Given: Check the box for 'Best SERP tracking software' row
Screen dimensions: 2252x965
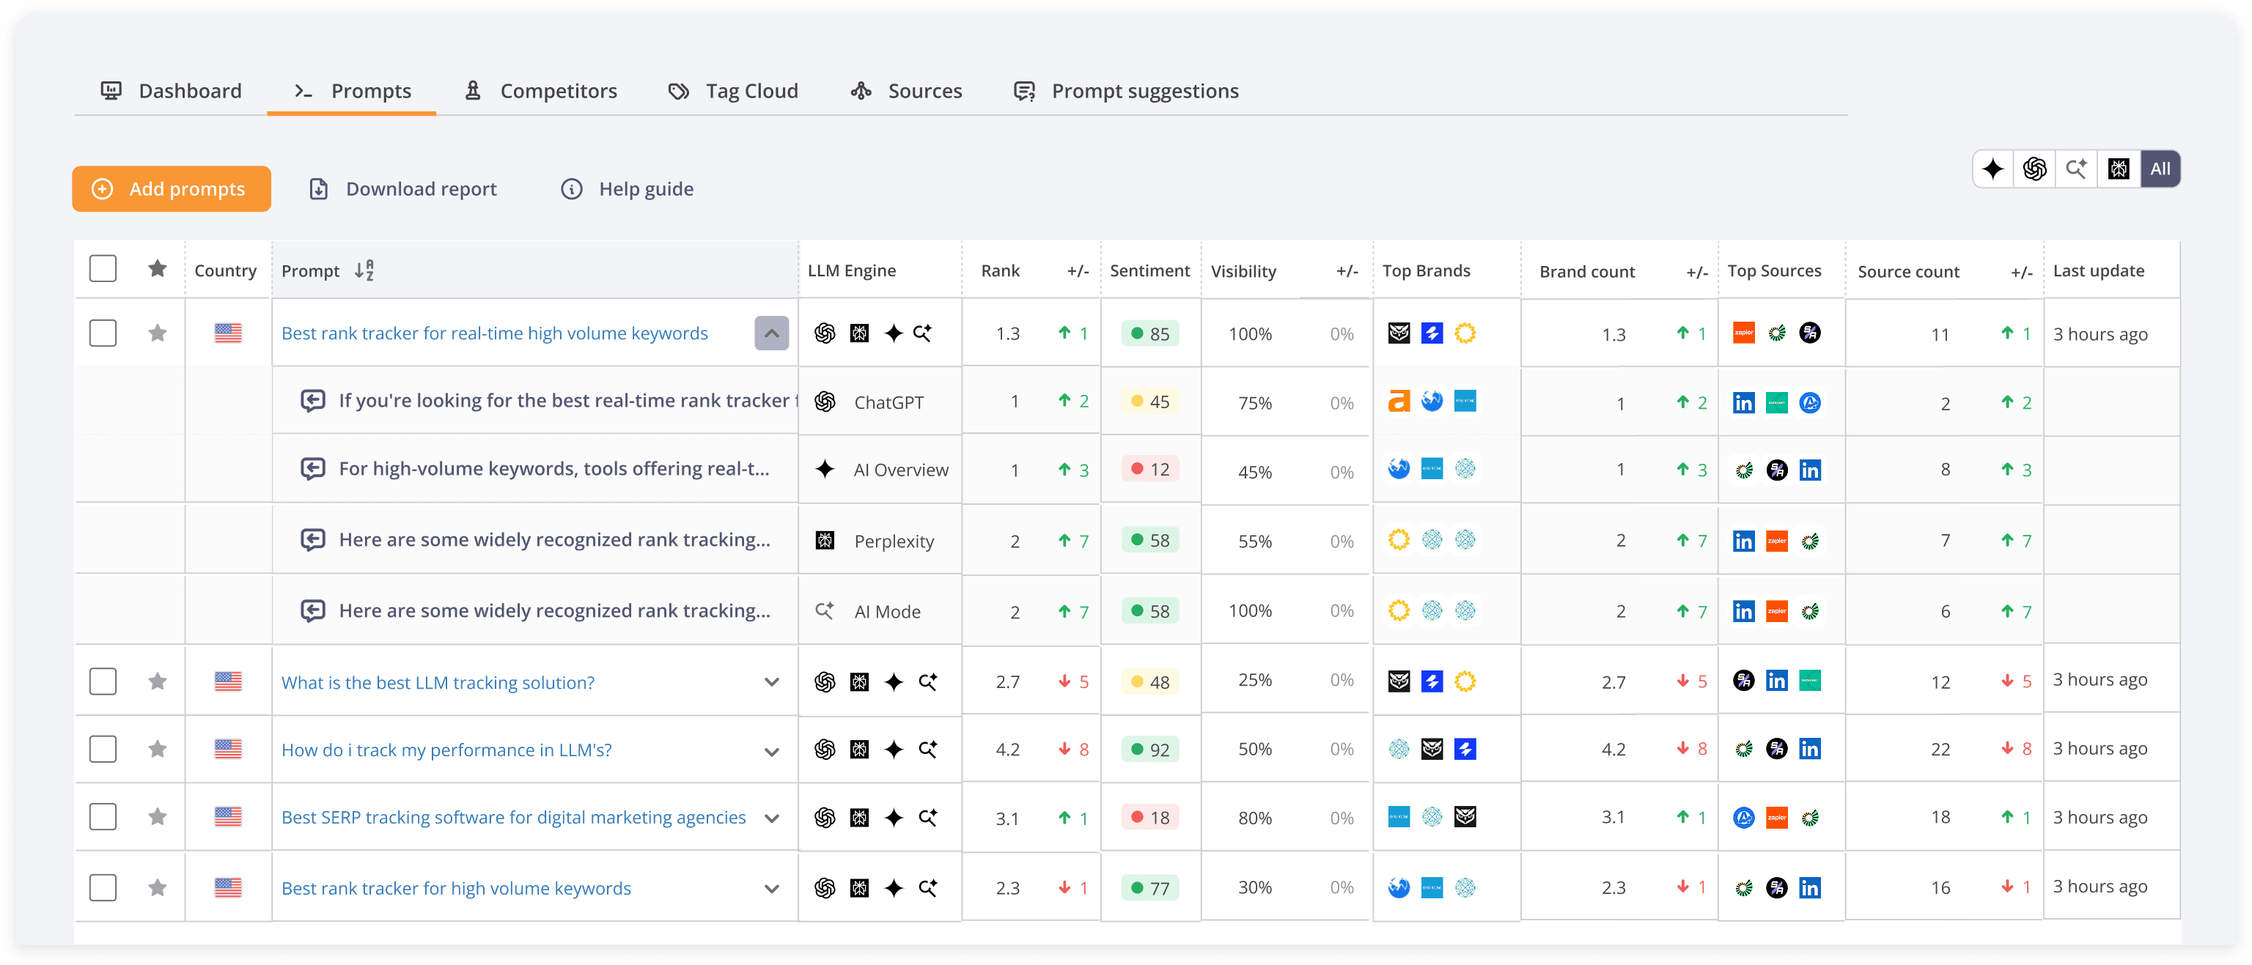Looking at the screenshot, I should 103,816.
